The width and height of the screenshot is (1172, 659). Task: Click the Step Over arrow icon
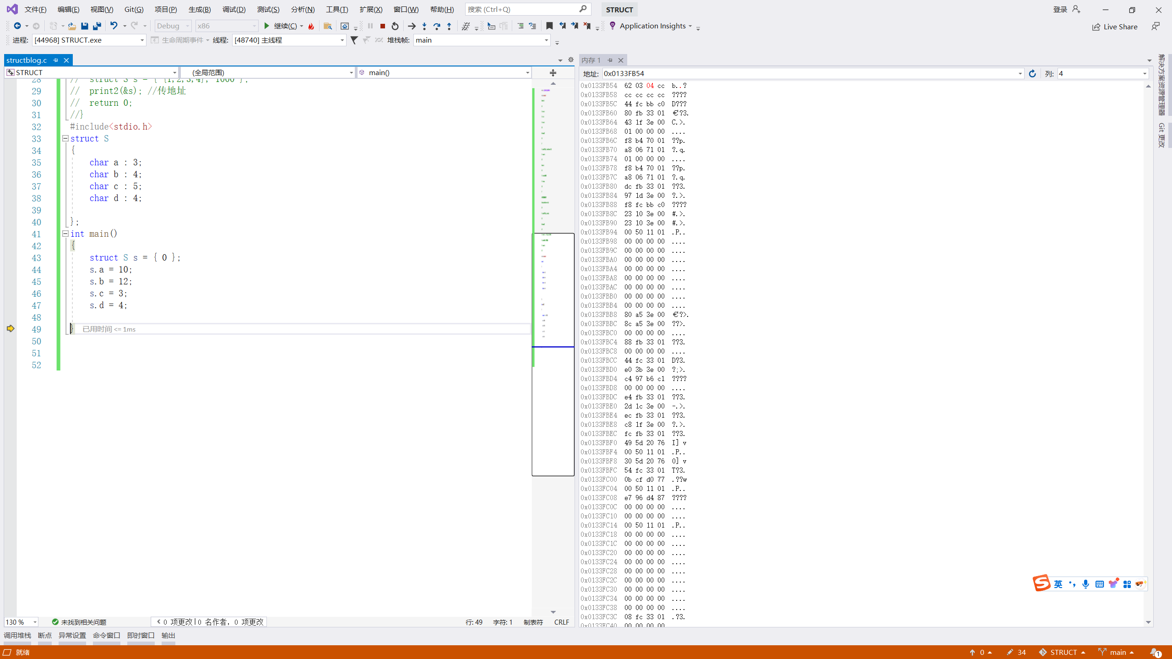[x=437, y=26]
